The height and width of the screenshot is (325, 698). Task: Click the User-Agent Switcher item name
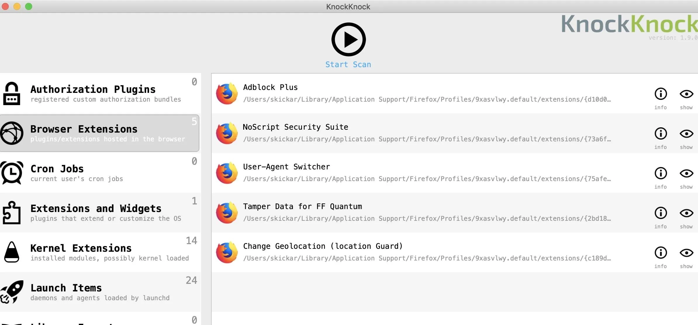click(x=286, y=167)
